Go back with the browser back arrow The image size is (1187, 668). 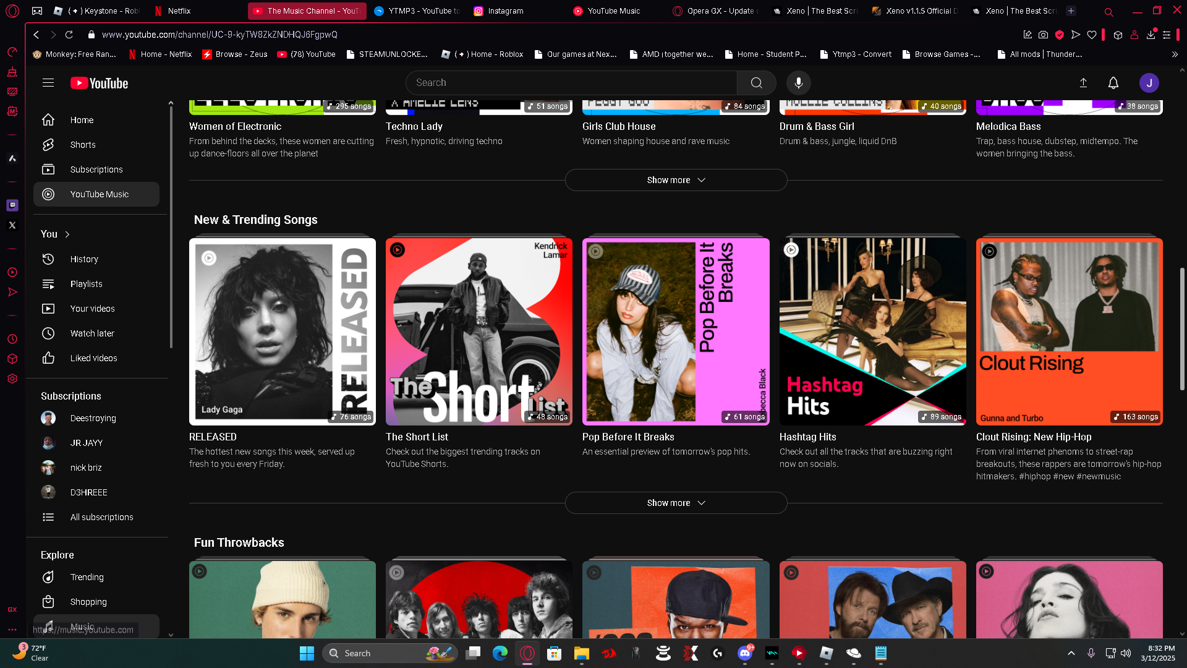[36, 35]
